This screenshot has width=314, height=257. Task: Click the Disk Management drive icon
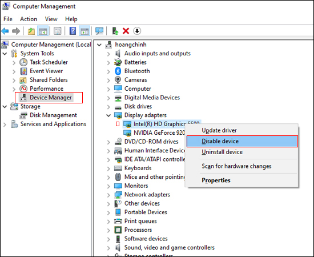(23, 115)
